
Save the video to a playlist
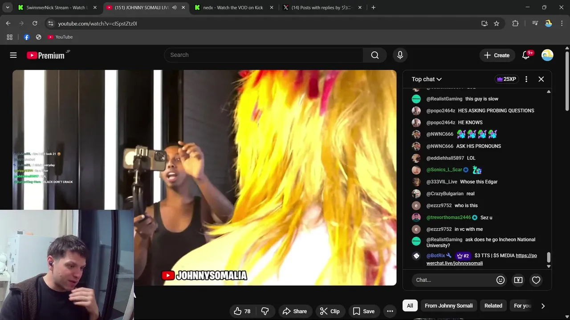(364, 312)
